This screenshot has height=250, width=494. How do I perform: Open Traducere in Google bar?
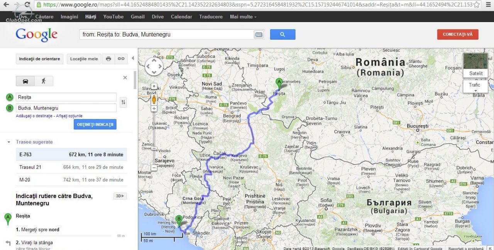click(x=211, y=17)
